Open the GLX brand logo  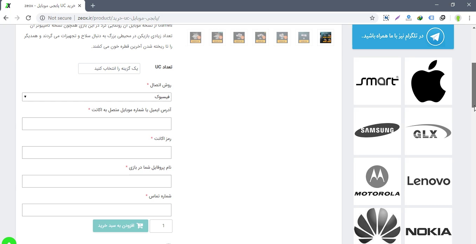coord(428,131)
